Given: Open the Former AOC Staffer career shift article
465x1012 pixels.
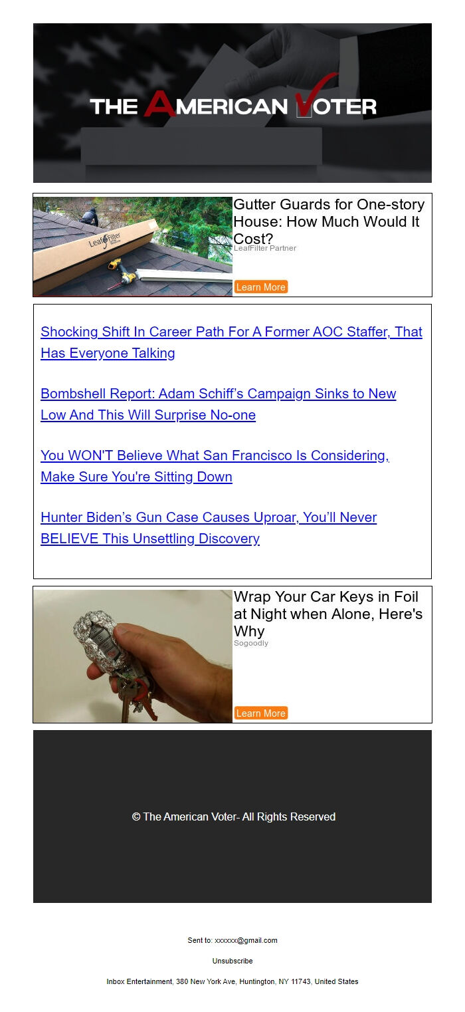Looking at the screenshot, I should pyautogui.click(x=231, y=342).
